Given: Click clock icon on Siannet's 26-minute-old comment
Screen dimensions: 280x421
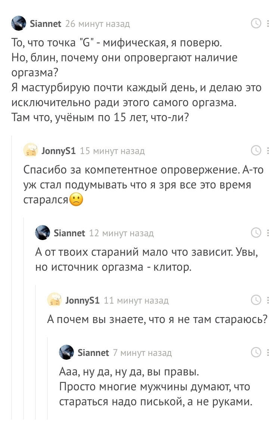Looking at the screenshot, I should [256, 24].
